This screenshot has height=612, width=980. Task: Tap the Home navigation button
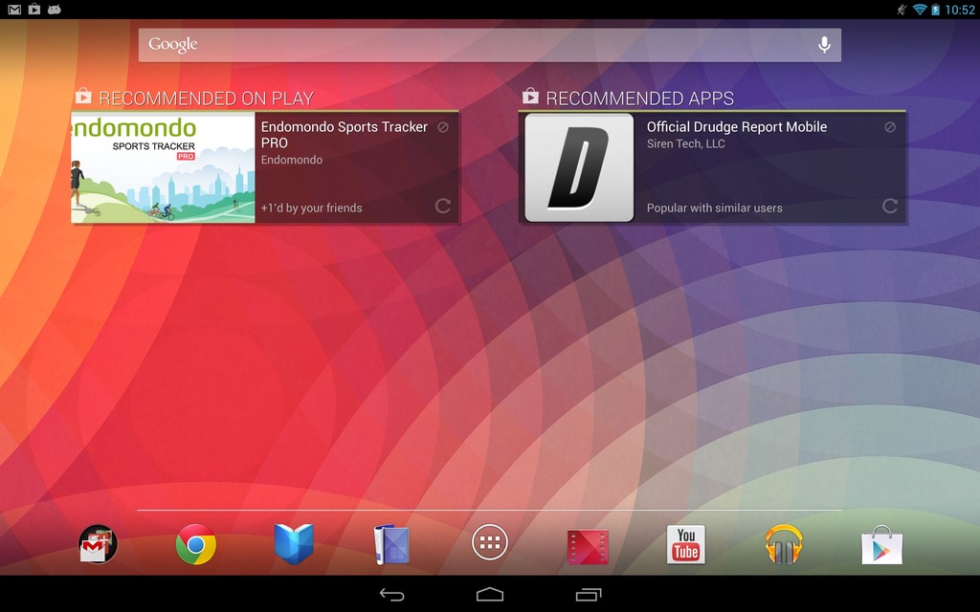(489, 594)
